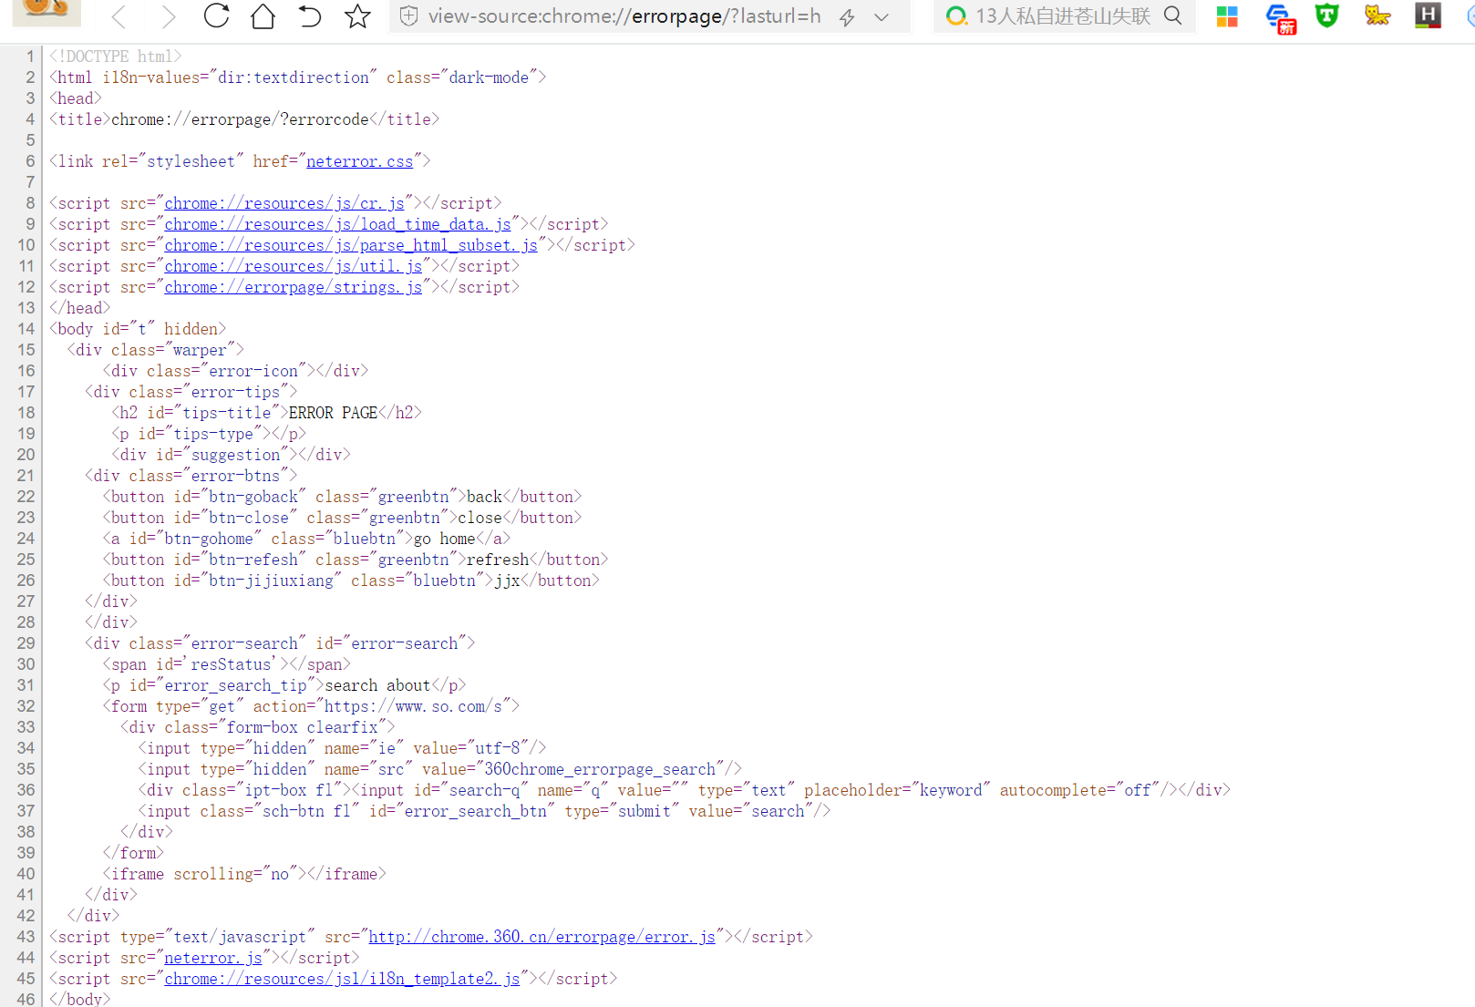The image size is (1475, 1007).
Task: Toggle the lightning speed mode icon
Action: click(x=847, y=16)
